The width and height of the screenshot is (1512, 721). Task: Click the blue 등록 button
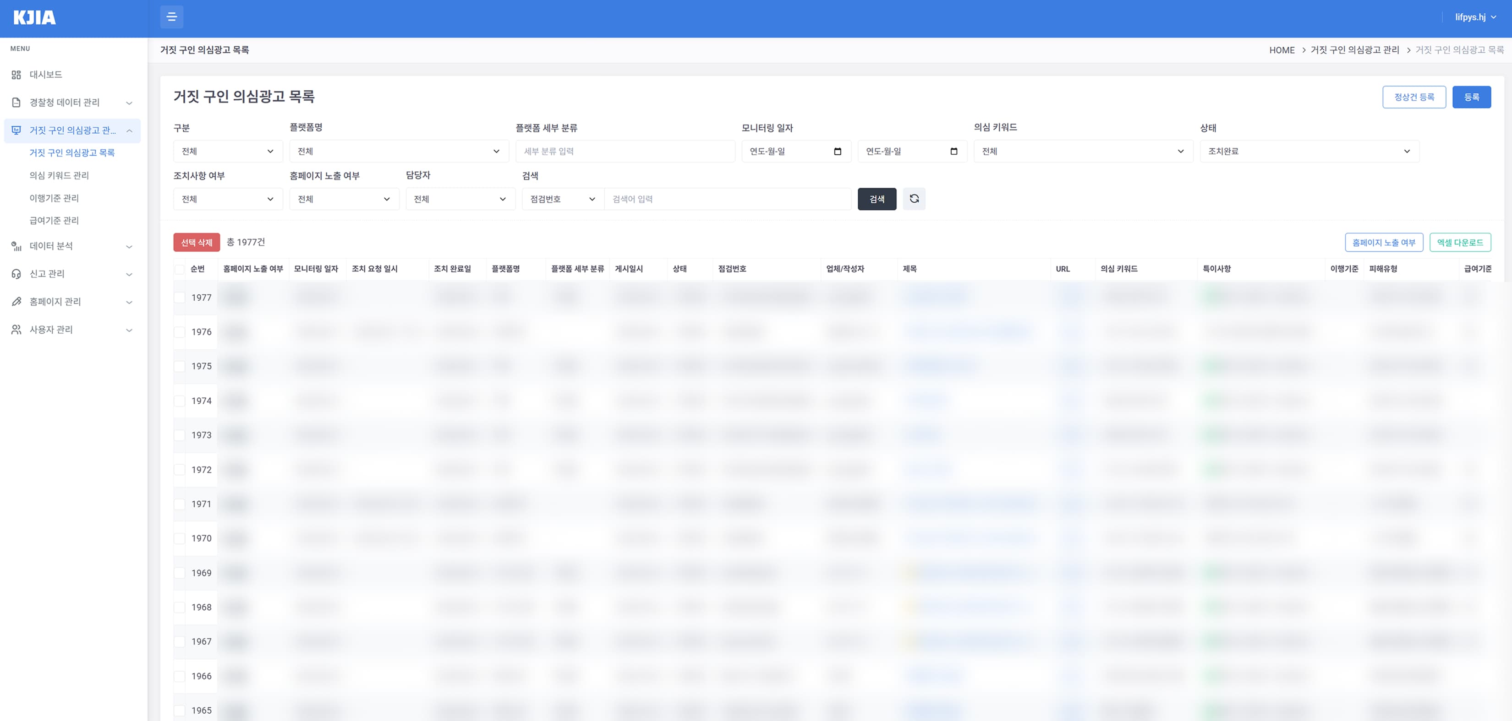(x=1472, y=98)
